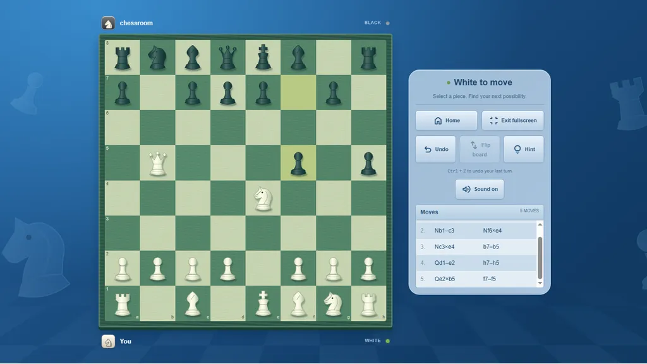Go to the Home screen
The height and width of the screenshot is (364, 647).
point(447,121)
